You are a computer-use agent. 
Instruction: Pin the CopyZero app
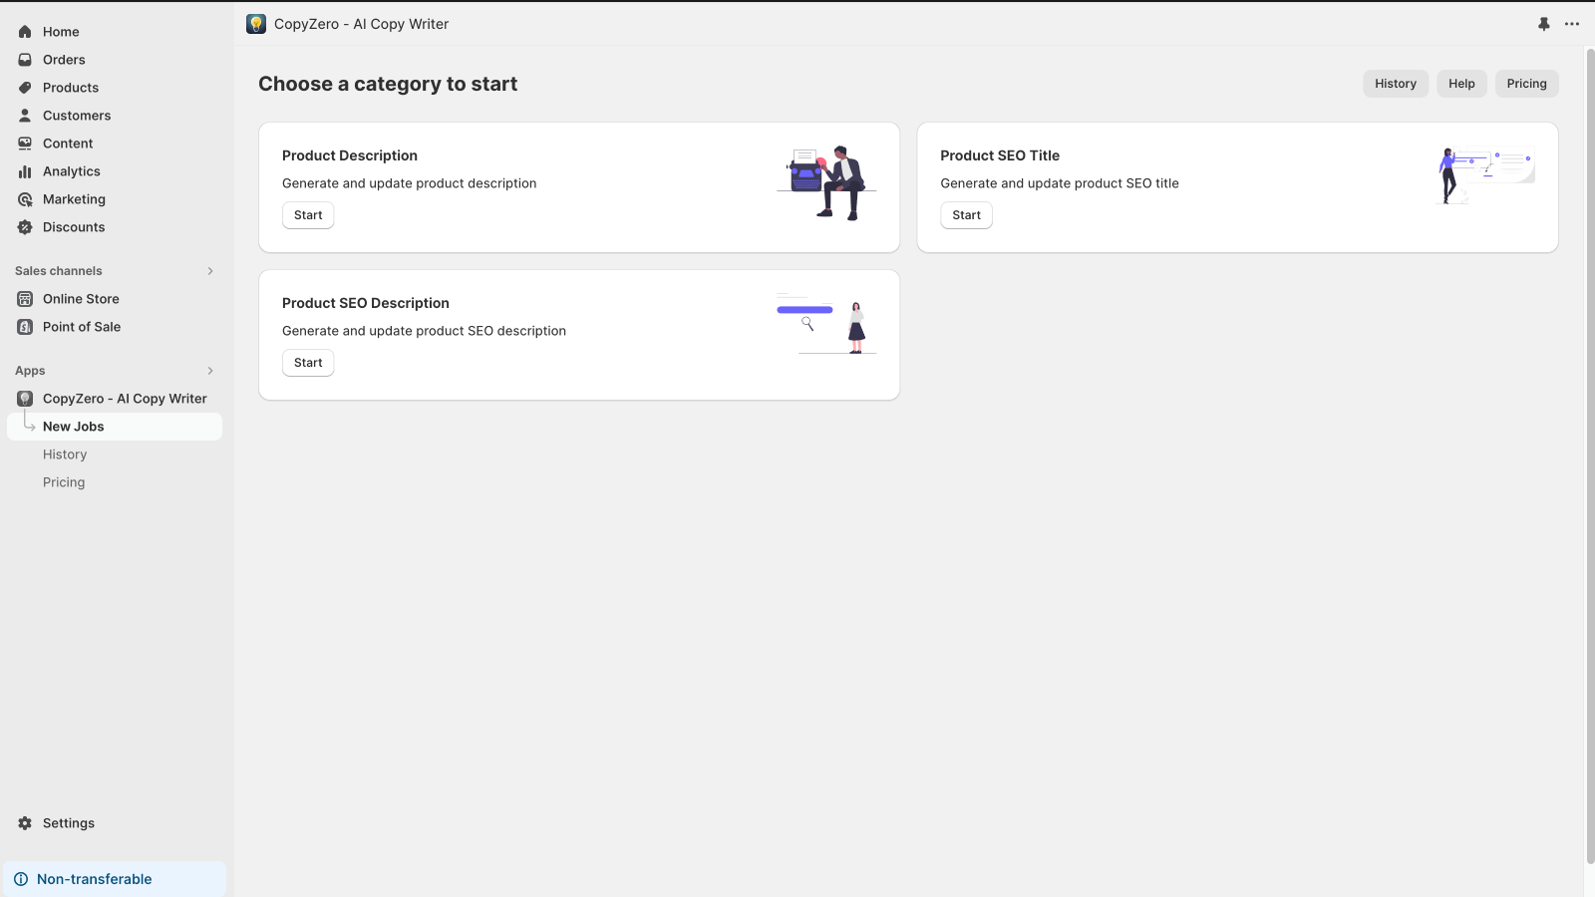(x=1544, y=23)
